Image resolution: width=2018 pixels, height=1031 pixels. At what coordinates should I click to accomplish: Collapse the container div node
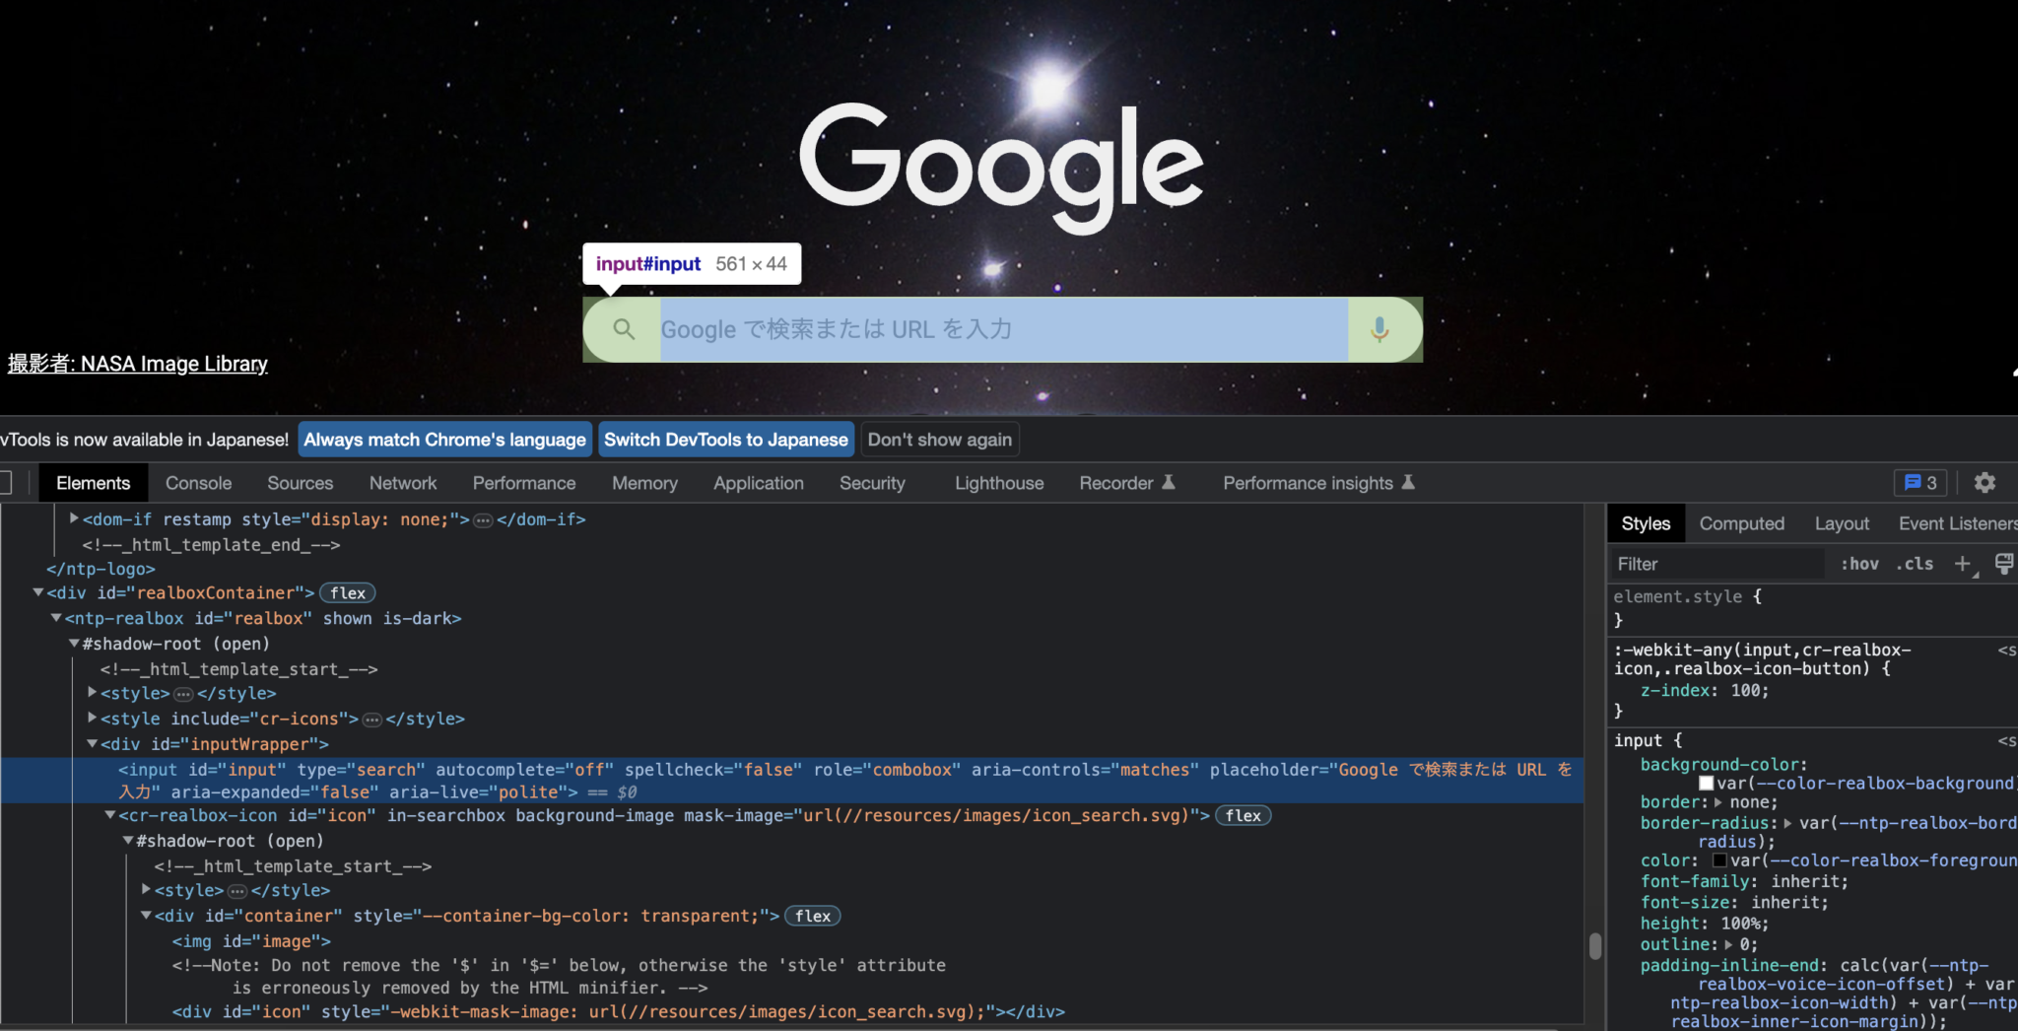tap(146, 915)
